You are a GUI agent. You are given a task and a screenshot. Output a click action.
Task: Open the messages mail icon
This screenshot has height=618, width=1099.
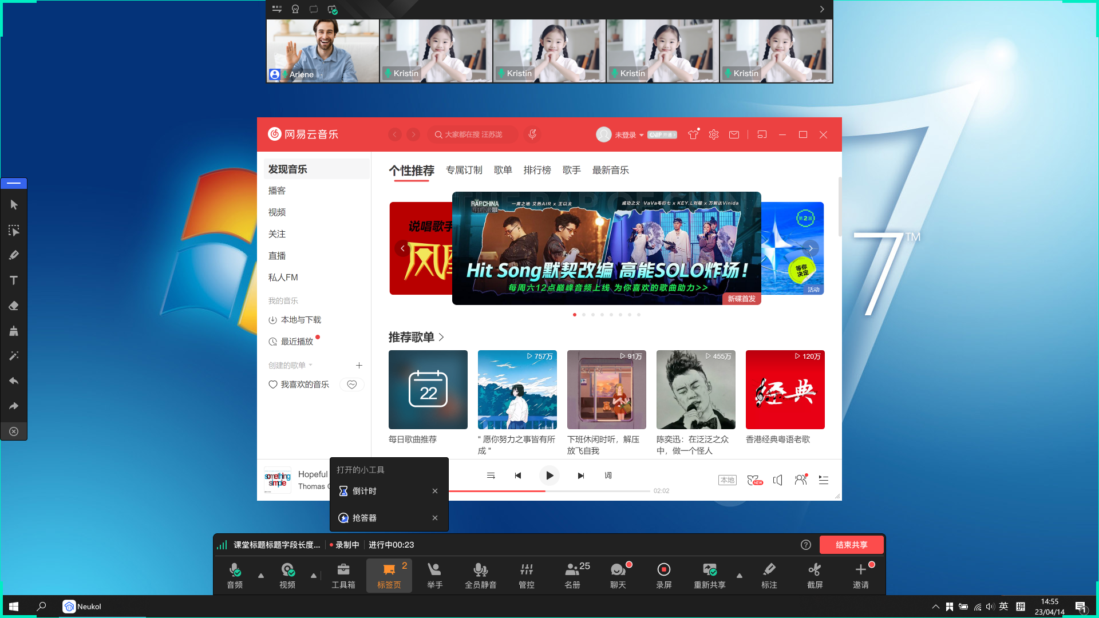coord(734,134)
